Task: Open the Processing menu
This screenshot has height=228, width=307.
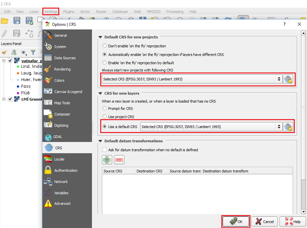Action: pyautogui.click(x=175, y=12)
